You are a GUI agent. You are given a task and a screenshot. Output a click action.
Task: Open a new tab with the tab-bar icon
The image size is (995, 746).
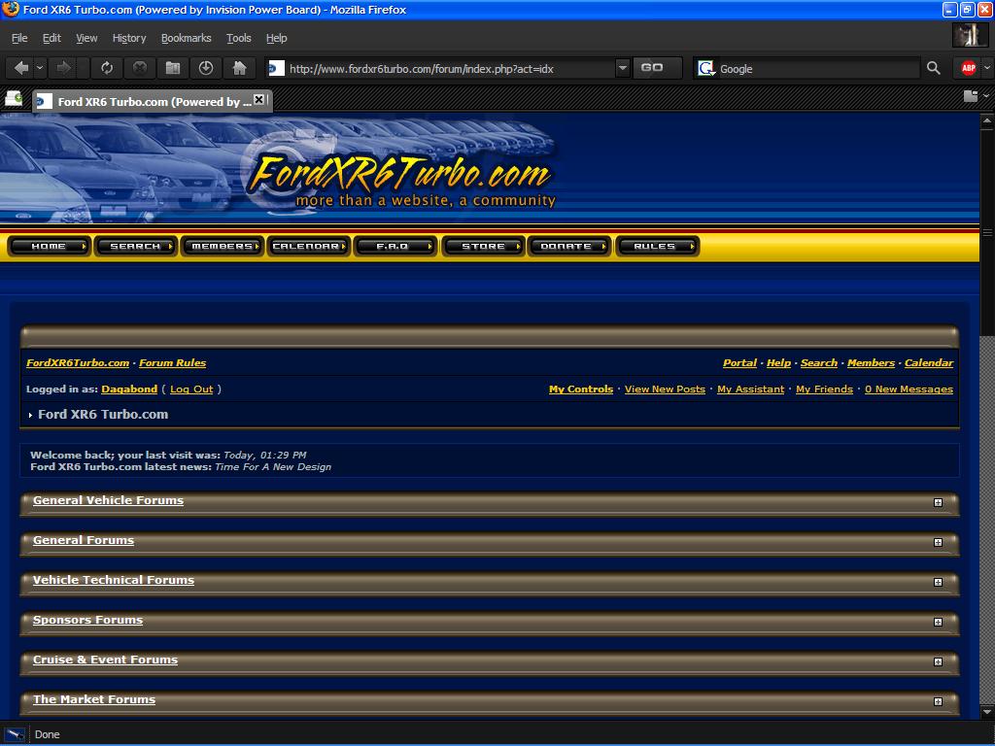(14, 98)
